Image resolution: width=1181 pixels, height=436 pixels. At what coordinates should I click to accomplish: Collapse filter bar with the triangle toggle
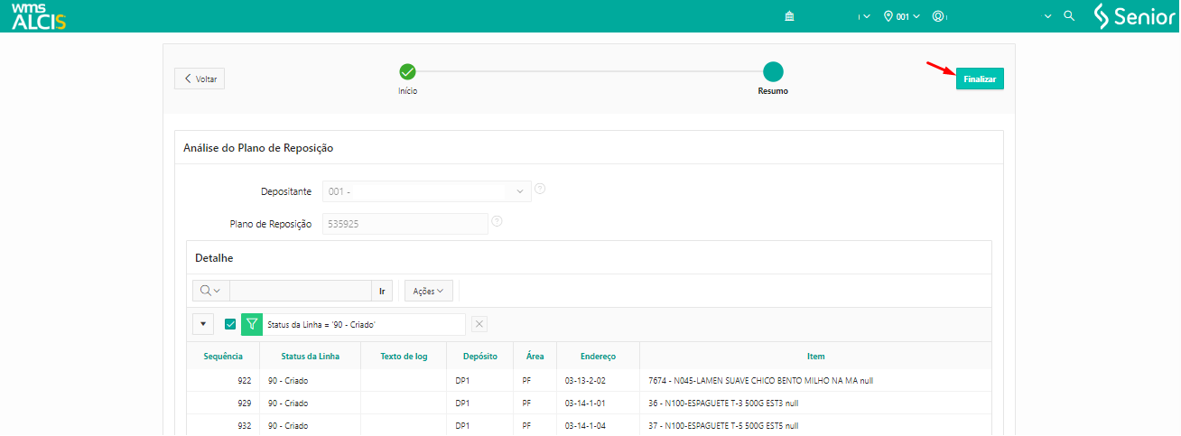point(203,324)
